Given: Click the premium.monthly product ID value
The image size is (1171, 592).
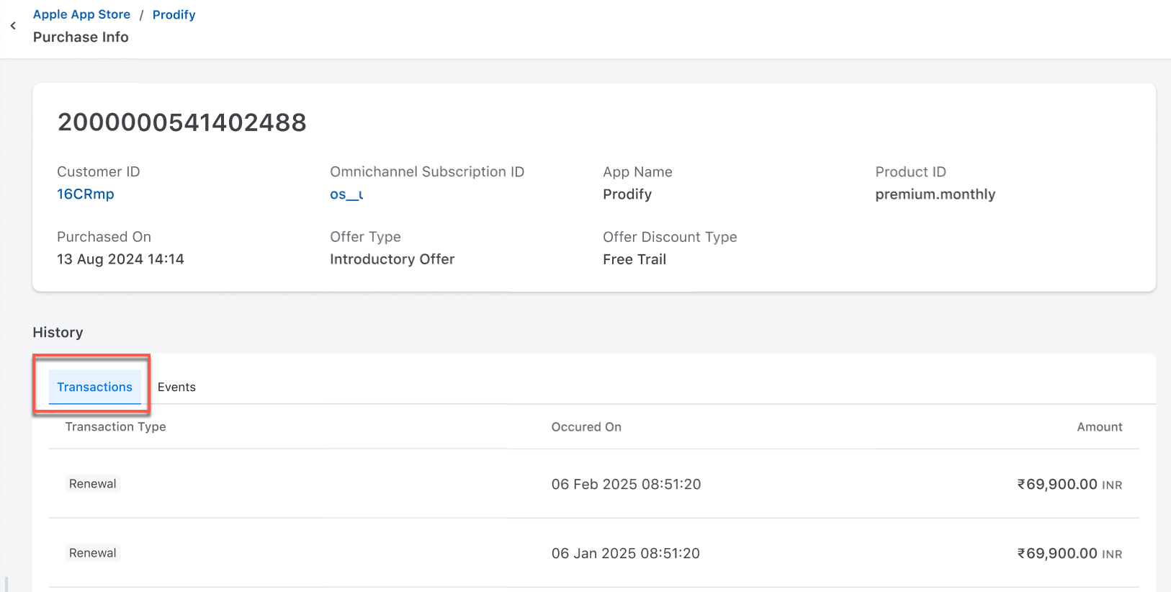Looking at the screenshot, I should point(935,194).
